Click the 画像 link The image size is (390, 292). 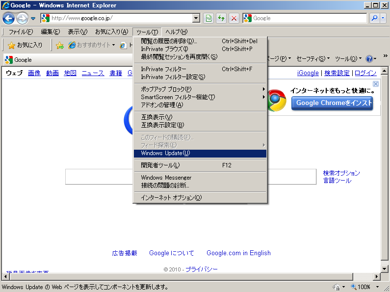[x=34, y=73]
